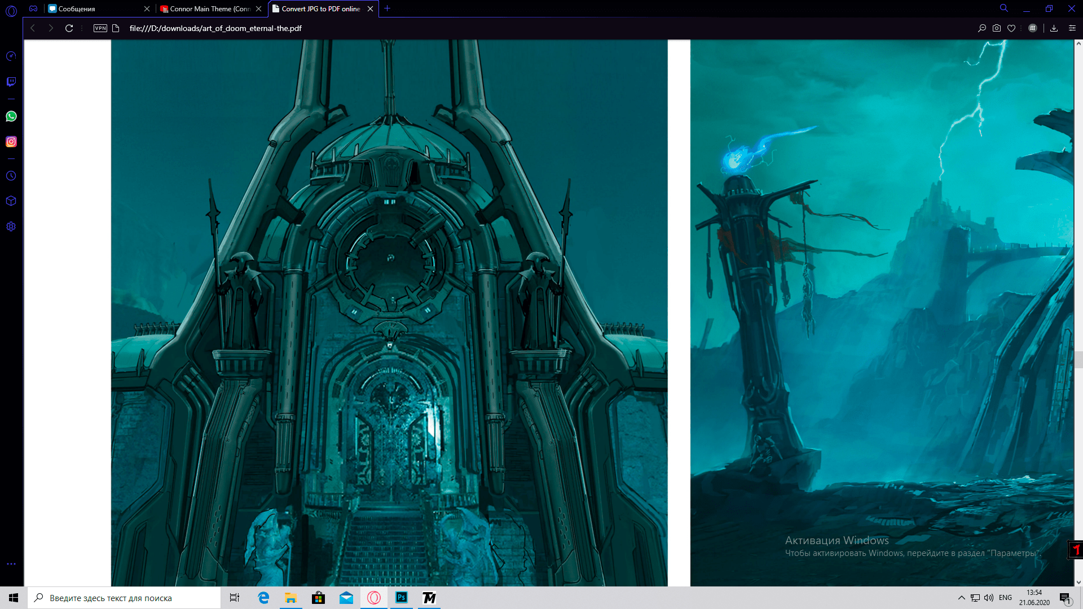Open the GX Control speedometer panel
Viewport: 1083px width, 609px height.
coord(11,56)
